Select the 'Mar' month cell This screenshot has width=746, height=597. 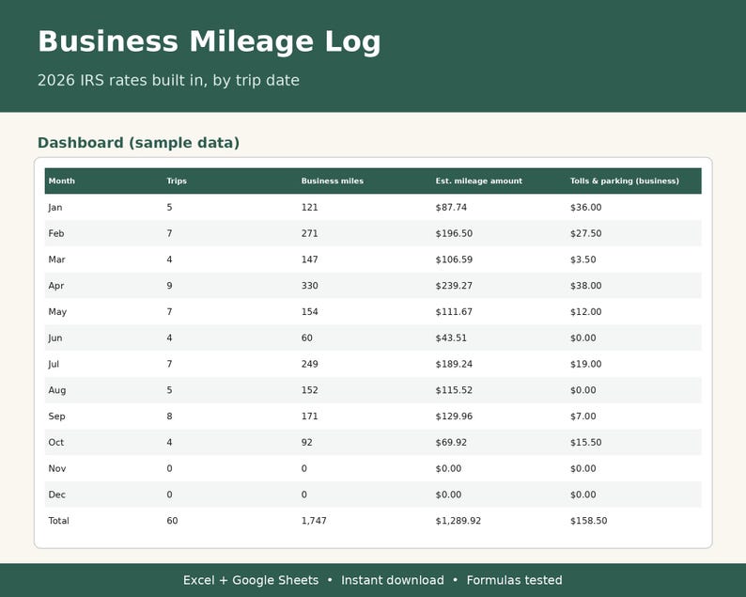pos(56,259)
